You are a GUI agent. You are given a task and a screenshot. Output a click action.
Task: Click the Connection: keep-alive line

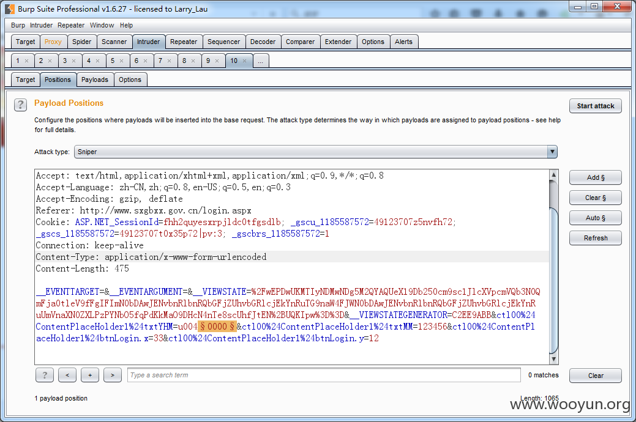pos(89,245)
